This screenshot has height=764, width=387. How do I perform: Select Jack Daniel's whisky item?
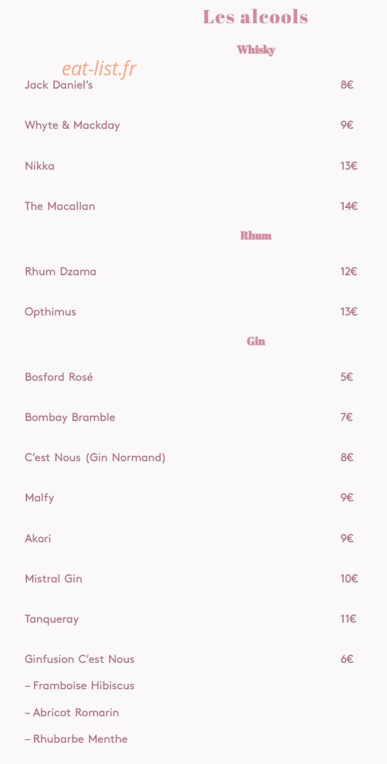[x=59, y=85]
